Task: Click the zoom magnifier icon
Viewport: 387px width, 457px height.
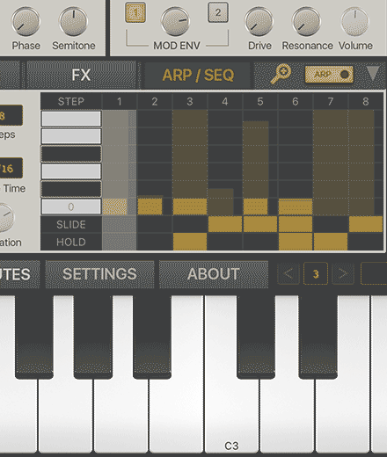Action: [281, 74]
